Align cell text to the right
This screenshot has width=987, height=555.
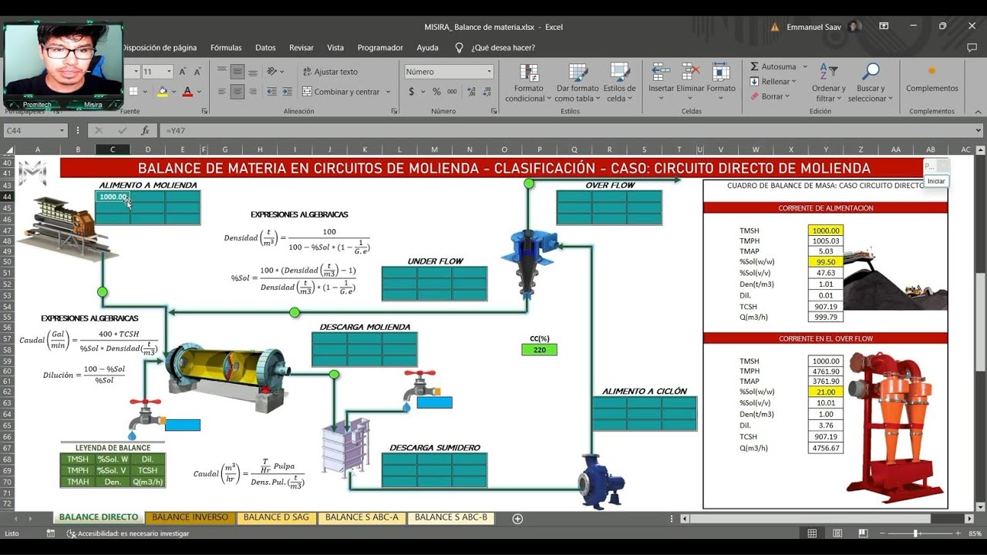[253, 92]
